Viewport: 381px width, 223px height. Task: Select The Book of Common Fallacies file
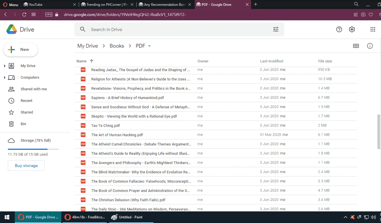pyautogui.click(x=216, y=181)
